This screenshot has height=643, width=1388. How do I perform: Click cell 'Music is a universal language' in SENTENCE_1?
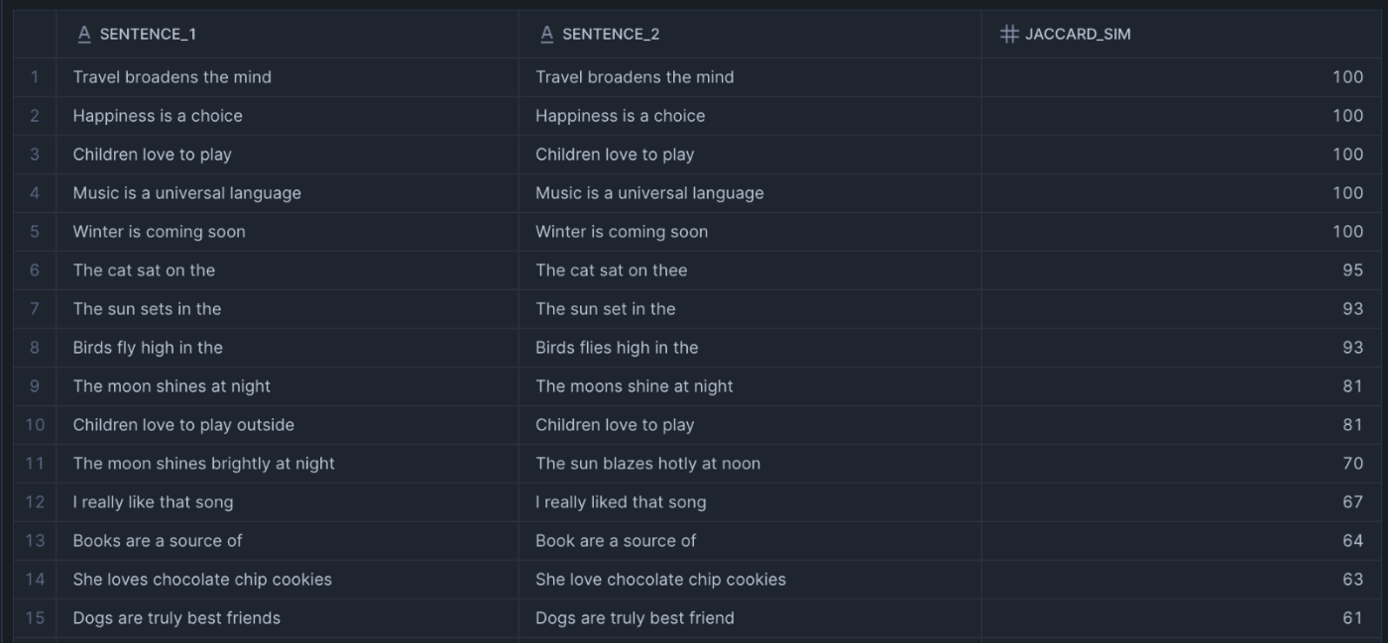(186, 193)
